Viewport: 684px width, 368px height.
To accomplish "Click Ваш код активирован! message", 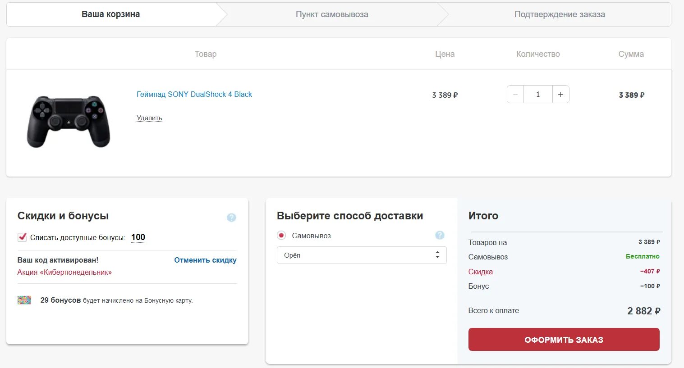I will [58, 260].
